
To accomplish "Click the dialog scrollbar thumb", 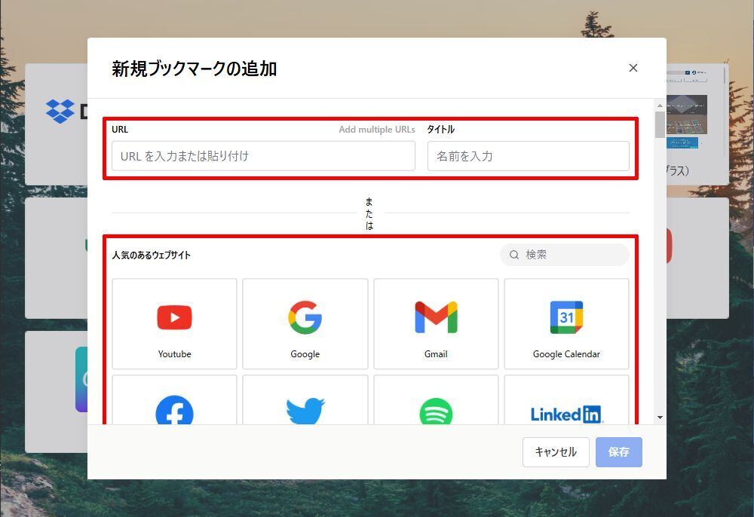I will pyautogui.click(x=660, y=124).
